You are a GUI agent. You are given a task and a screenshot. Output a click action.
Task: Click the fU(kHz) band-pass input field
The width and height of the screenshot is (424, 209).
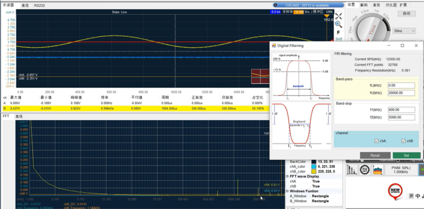(401, 93)
